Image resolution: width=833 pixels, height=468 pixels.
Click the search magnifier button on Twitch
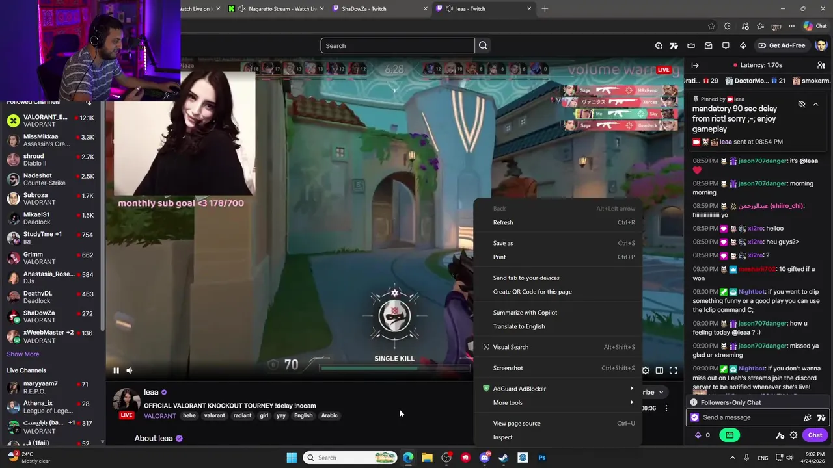click(483, 45)
